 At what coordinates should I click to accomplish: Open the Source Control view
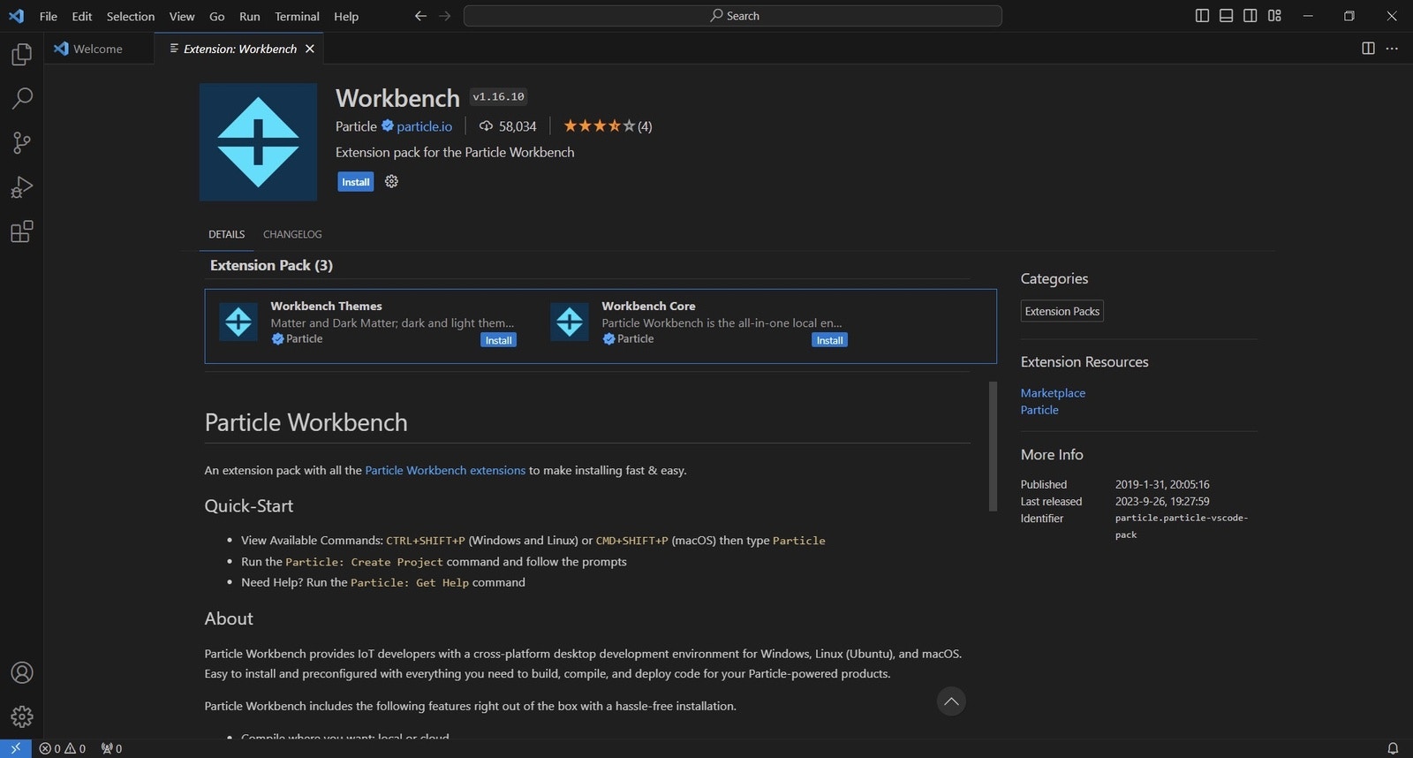click(x=21, y=142)
